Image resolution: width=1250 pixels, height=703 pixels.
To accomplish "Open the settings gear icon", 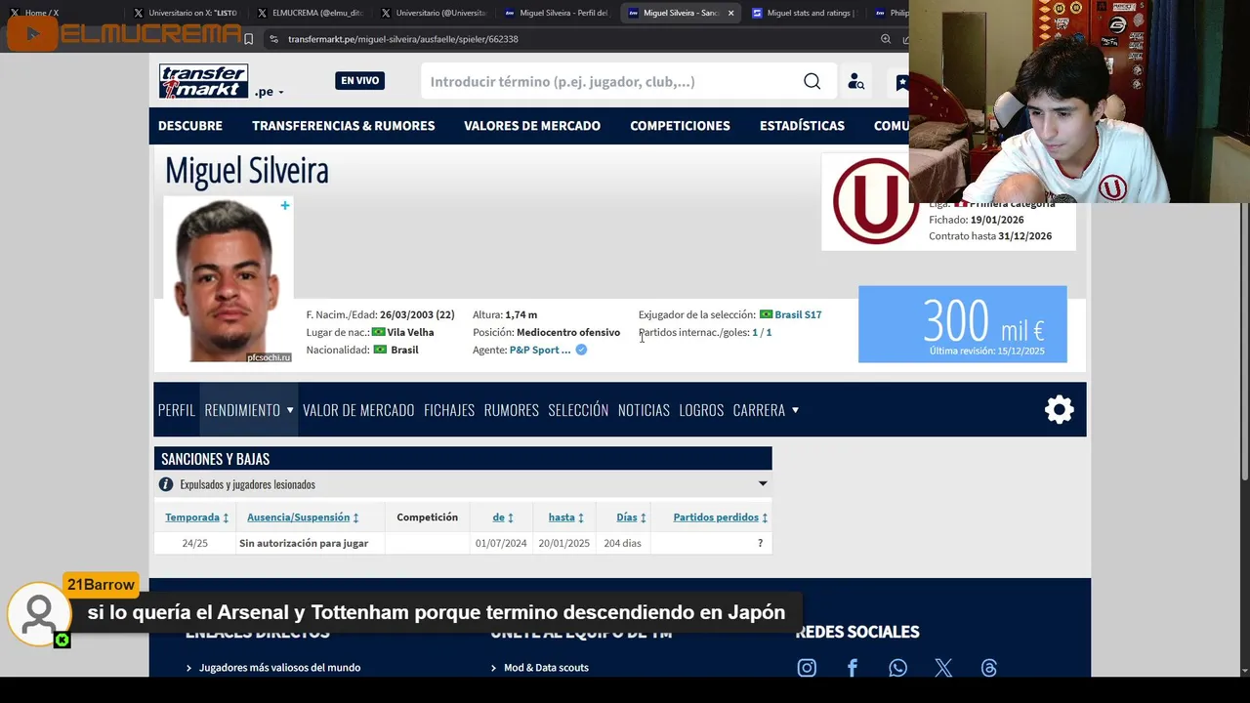I will tap(1060, 410).
